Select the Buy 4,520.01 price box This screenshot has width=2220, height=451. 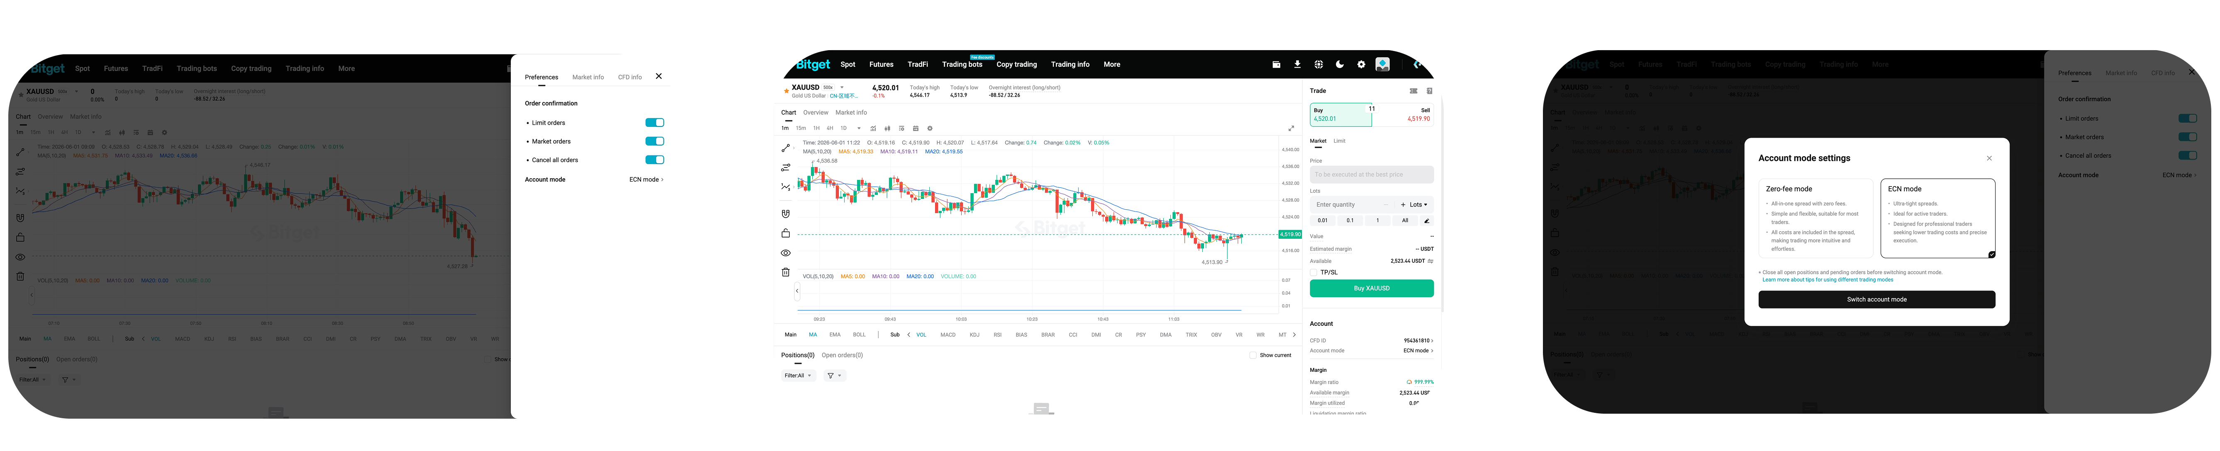(1340, 114)
